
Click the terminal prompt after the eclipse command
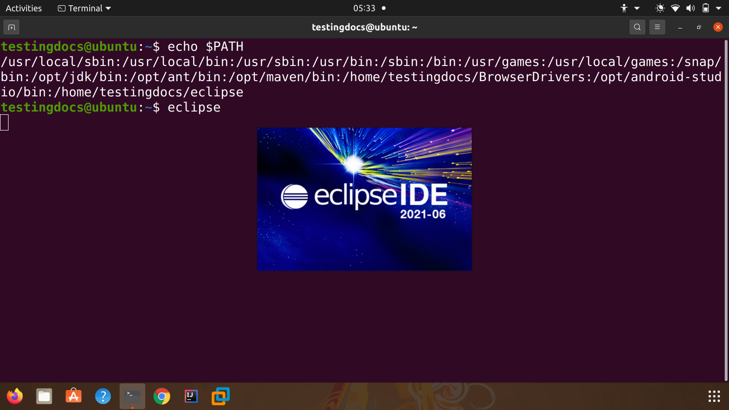5,122
